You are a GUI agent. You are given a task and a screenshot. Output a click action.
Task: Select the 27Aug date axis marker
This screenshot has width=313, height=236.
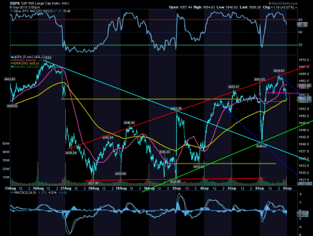66,188
